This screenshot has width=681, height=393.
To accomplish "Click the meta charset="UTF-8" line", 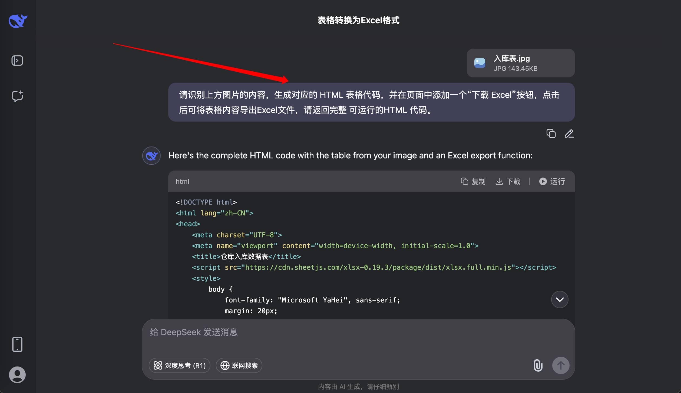I will (x=237, y=235).
